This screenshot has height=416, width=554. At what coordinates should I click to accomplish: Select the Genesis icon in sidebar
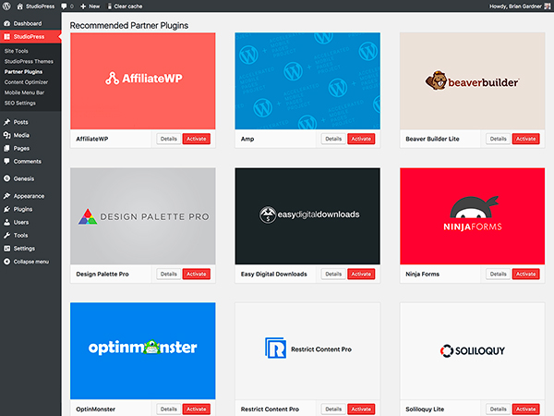pos(7,177)
